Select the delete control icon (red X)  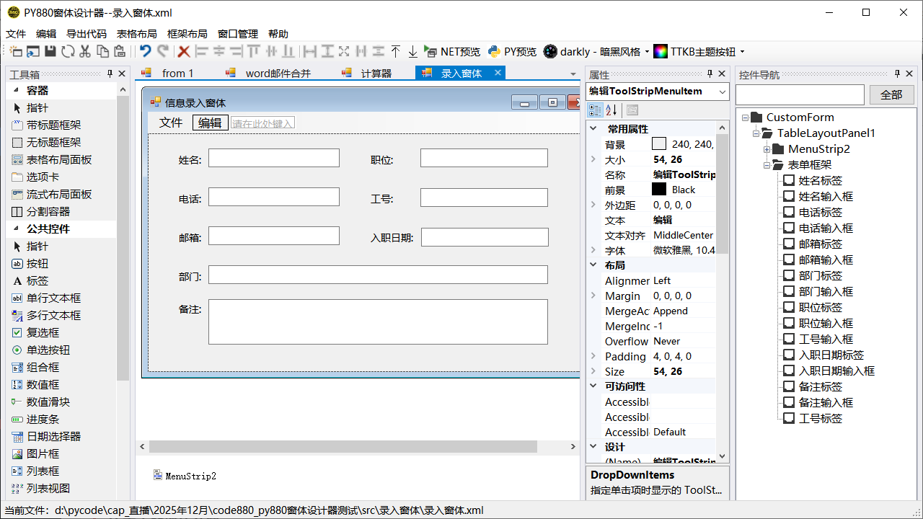(x=182, y=51)
